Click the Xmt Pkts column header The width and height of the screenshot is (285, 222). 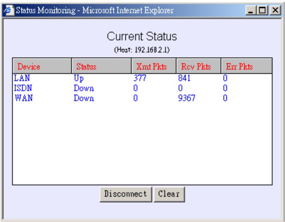(154, 66)
